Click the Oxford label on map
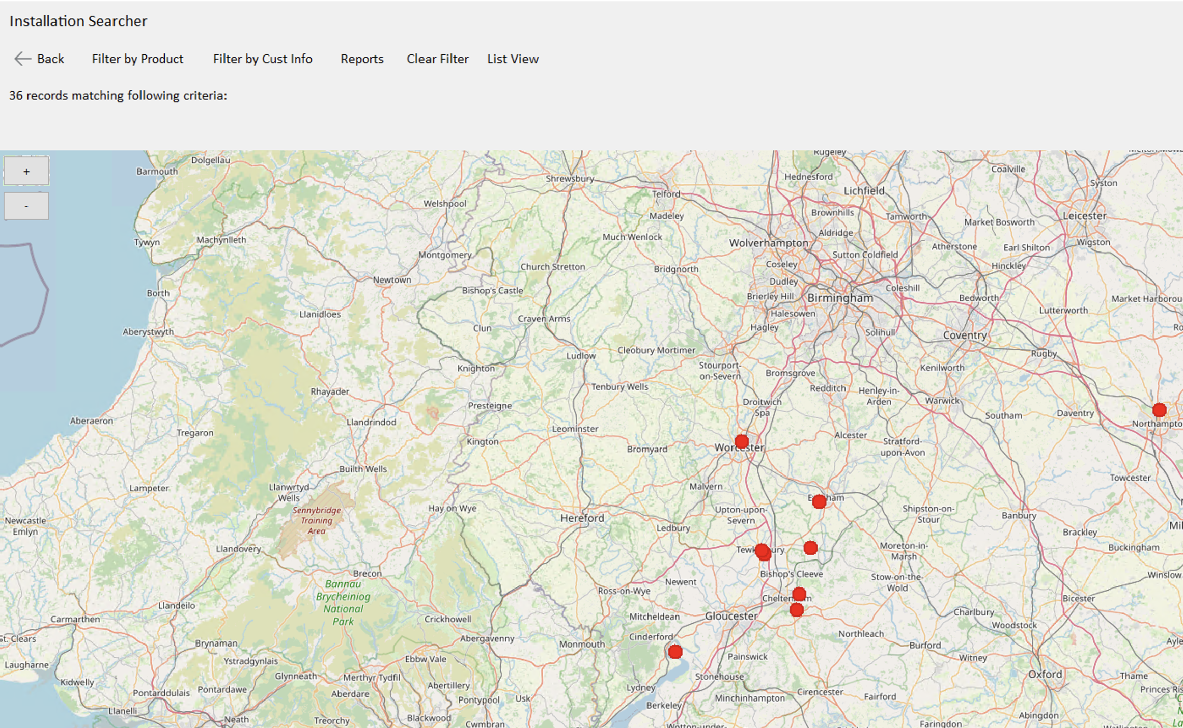 (1045, 674)
